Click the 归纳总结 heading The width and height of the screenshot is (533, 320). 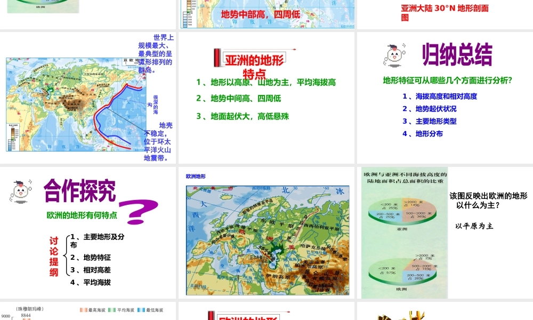(457, 54)
